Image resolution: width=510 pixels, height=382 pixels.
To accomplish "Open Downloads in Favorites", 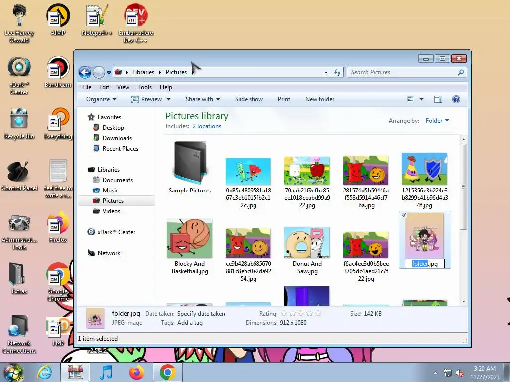I will click(117, 138).
